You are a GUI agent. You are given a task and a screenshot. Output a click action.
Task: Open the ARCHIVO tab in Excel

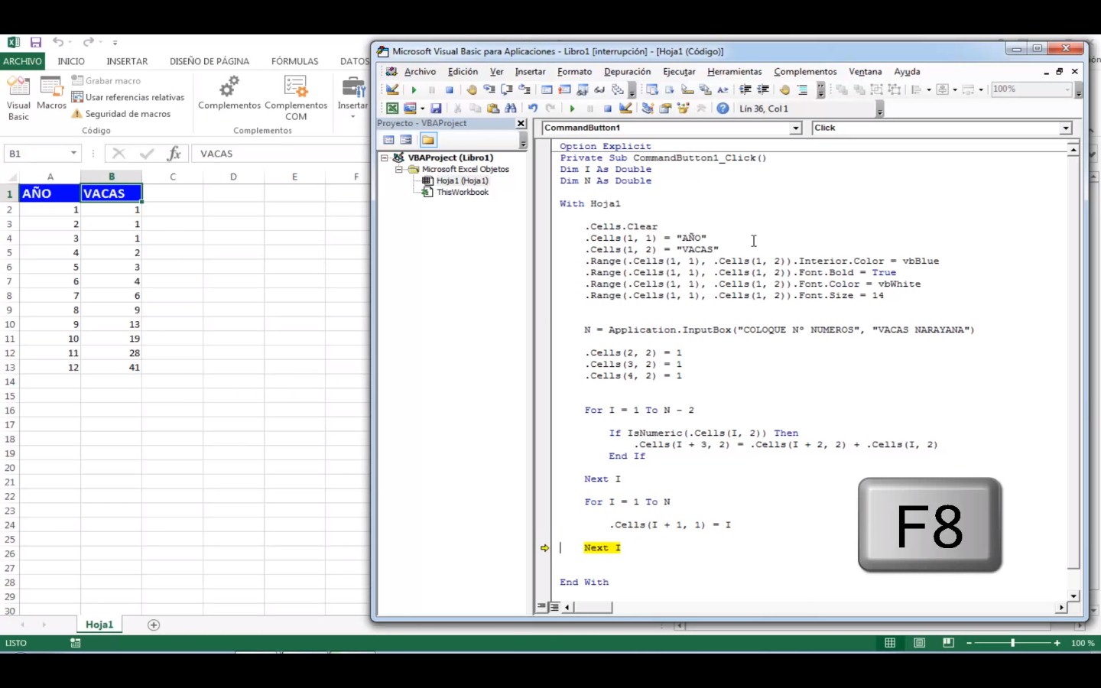point(22,61)
